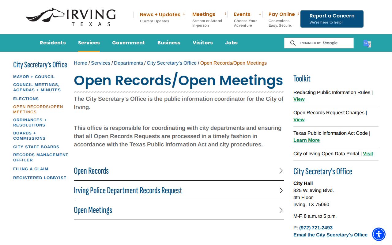This screenshot has height=245, width=392.
Task: Click the Report a Concern button
Action: click(x=332, y=19)
